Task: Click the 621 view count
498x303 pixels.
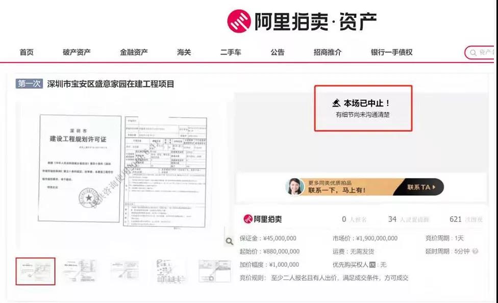Action: coord(466,219)
